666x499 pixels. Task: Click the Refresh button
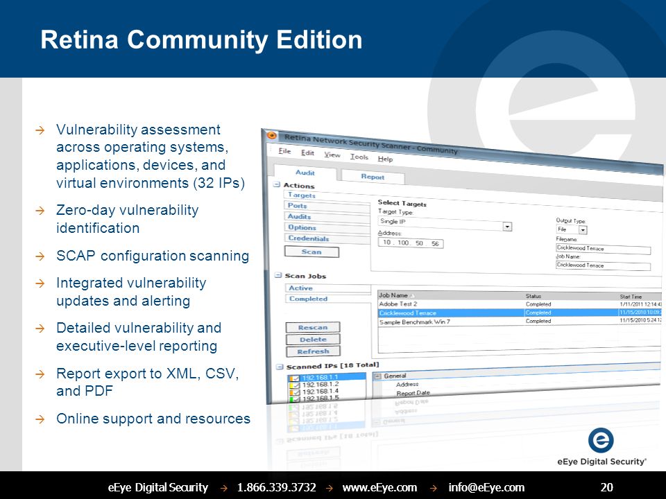[x=313, y=351]
